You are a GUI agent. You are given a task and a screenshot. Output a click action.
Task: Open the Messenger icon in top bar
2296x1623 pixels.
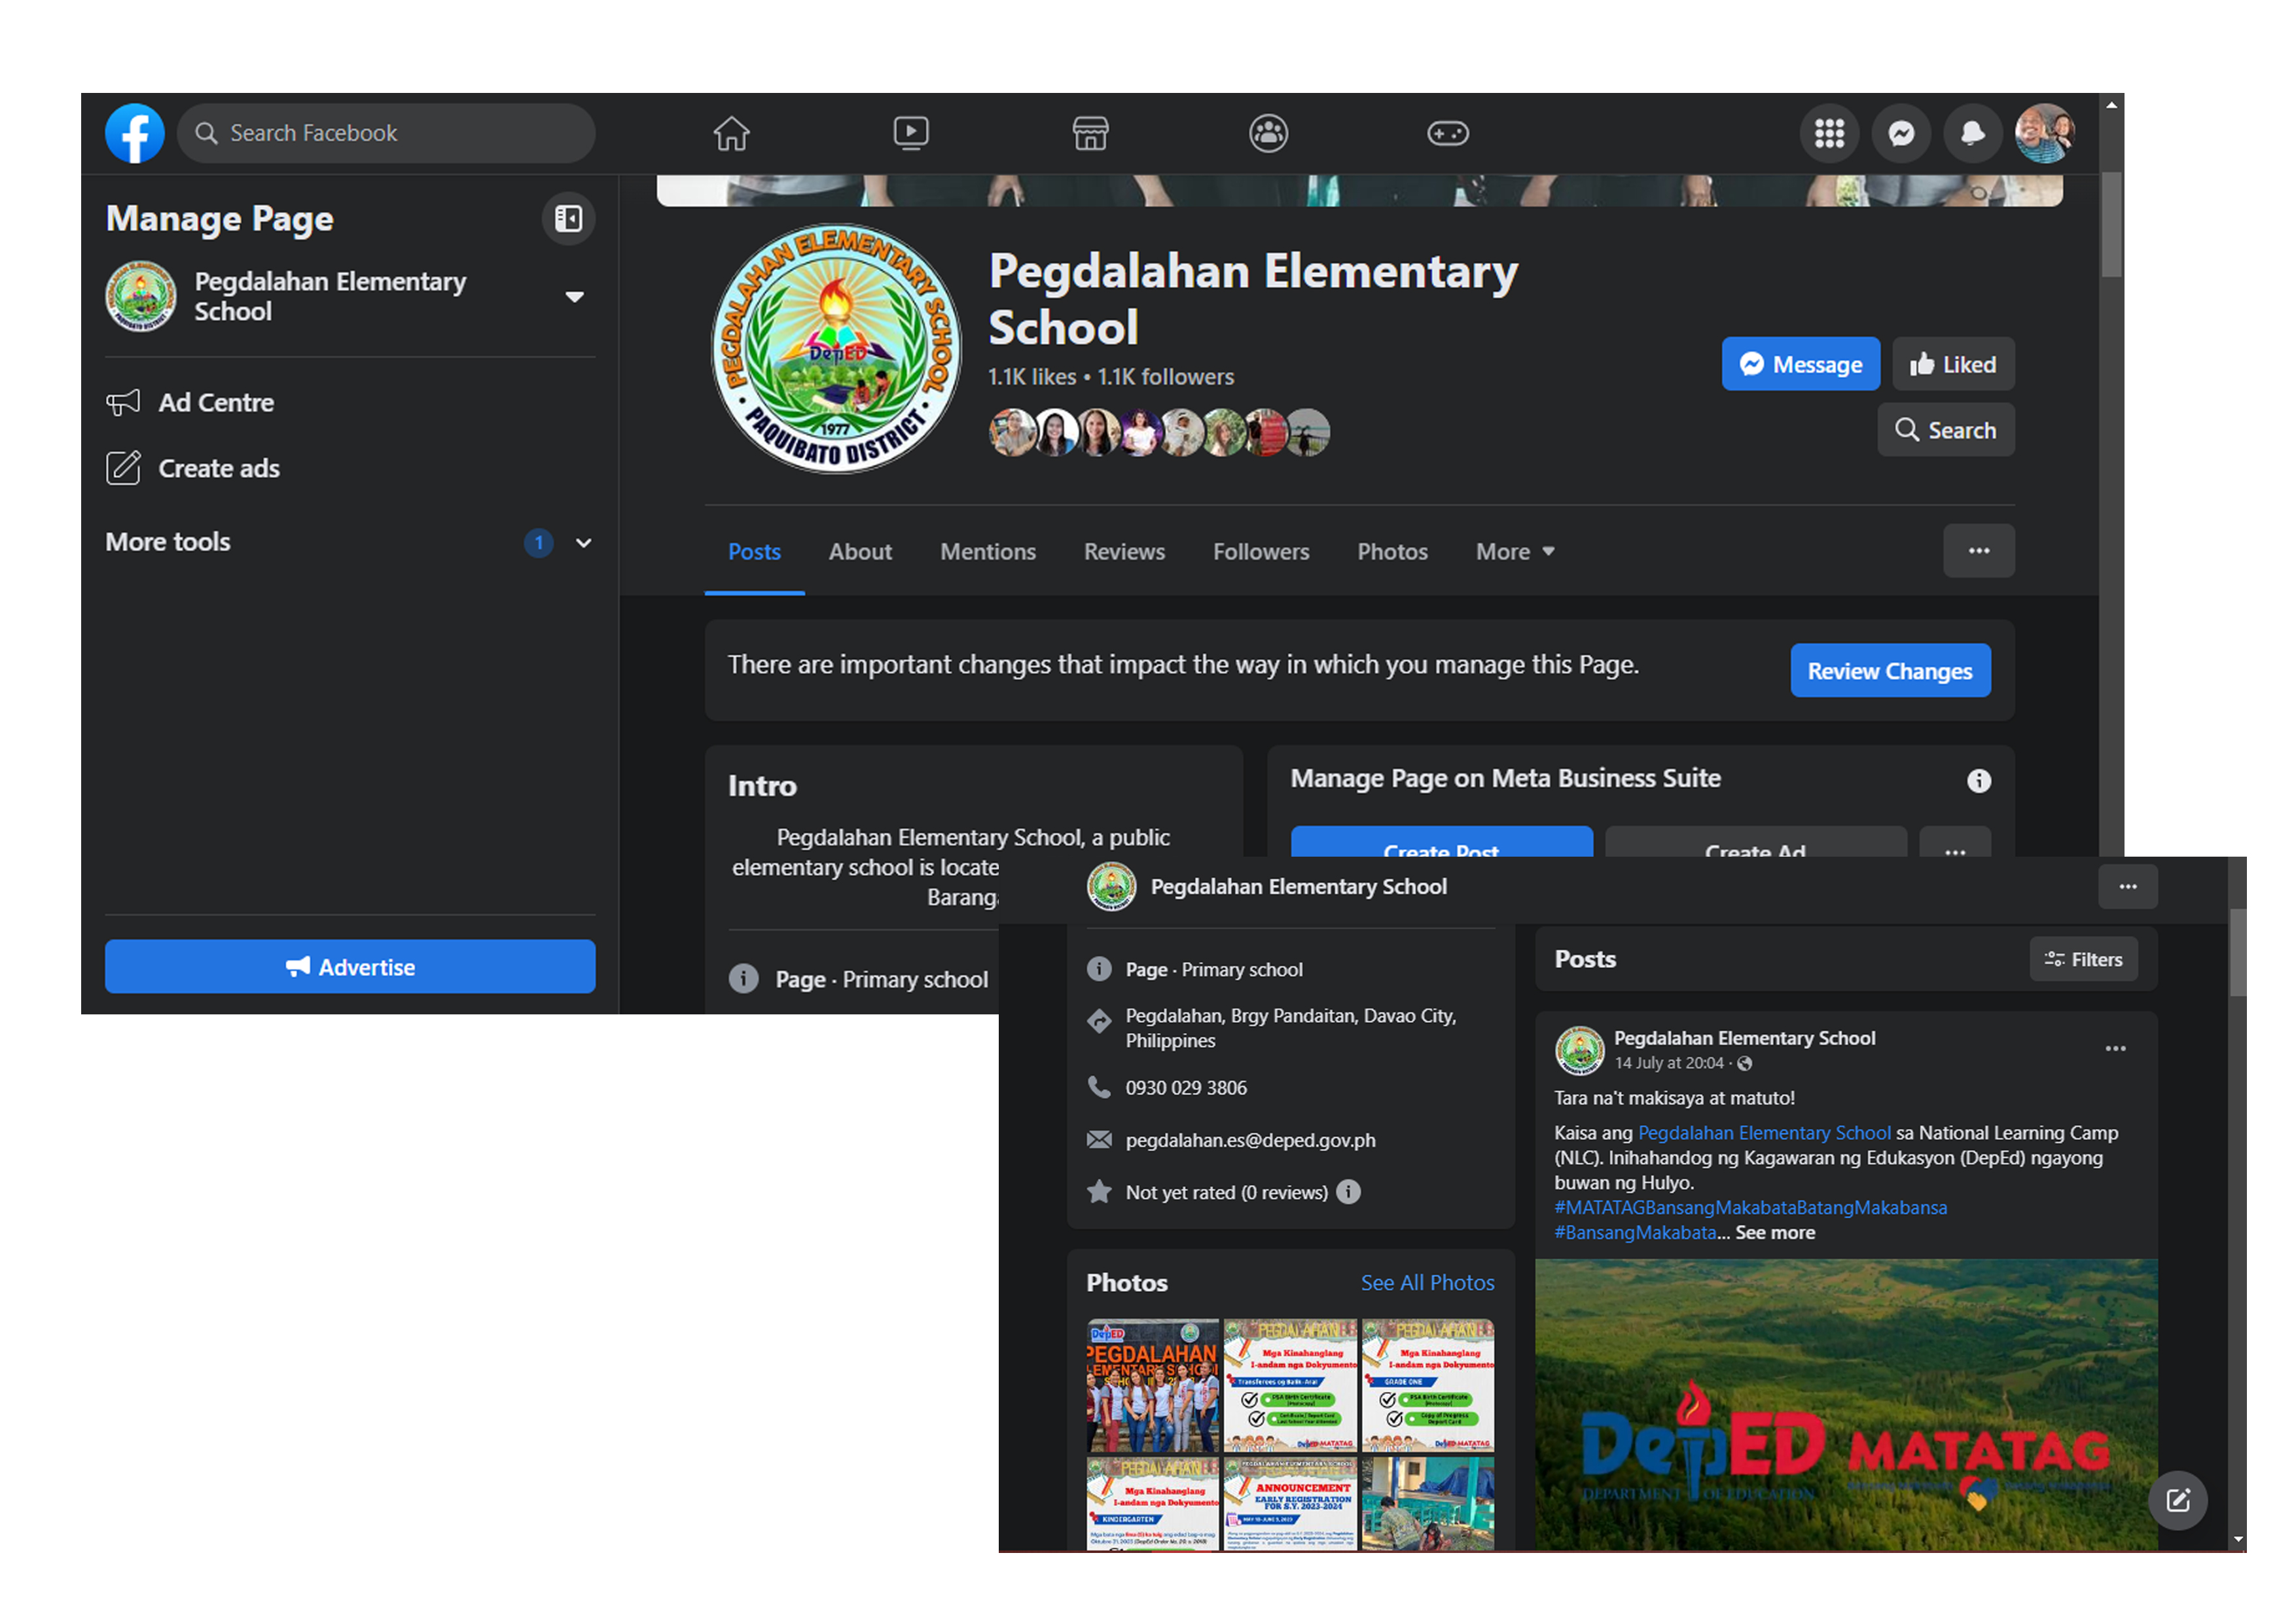(1901, 133)
